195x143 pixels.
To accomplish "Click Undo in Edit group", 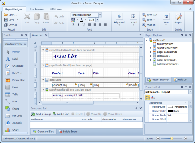I will click(x=59, y=16).
